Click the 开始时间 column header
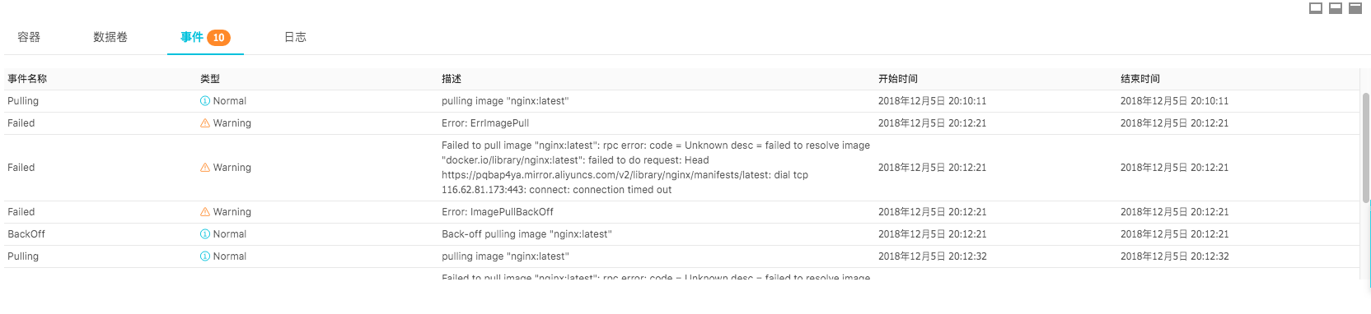 click(898, 79)
